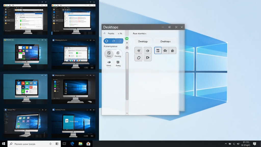The height and width of the screenshot is (147, 261).
Task: Open the left thumbnail in the second row
Action: (x=25, y=54)
